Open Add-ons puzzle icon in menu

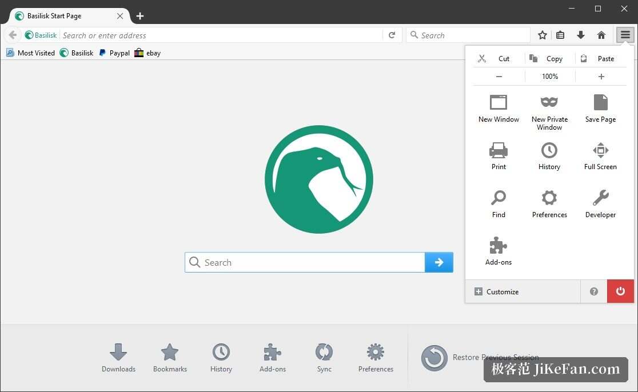click(499, 251)
